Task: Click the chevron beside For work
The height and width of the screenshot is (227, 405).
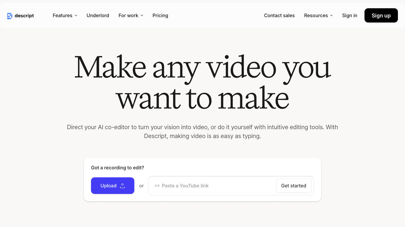Action: click(x=142, y=16)
